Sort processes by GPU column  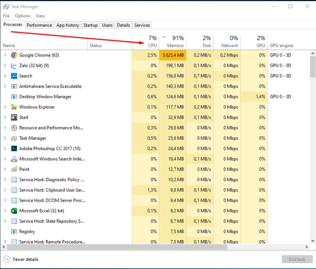pyautogui.click(x=254, y=42)
